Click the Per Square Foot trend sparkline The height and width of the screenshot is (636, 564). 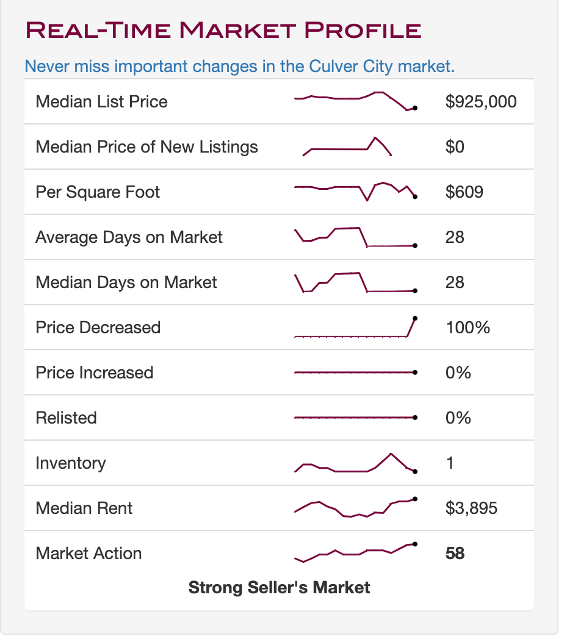[x=355, y=192]
